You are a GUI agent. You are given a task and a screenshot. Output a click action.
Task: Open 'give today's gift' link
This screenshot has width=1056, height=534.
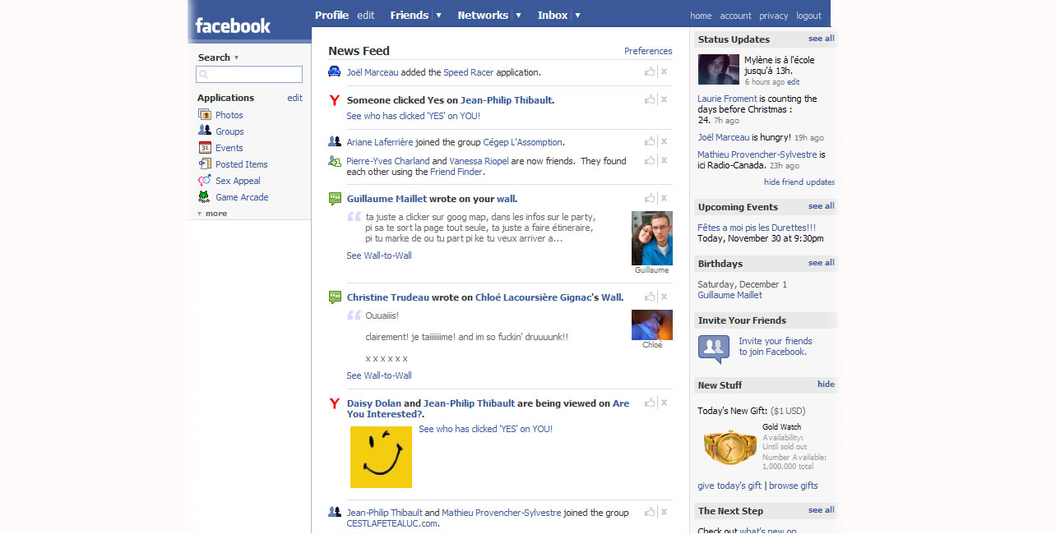pyautogui.click(x=729, y=486)
